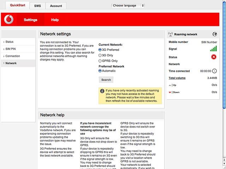The height and width of the screenshot is (169, 226).
Task: Open the Network sidebar item
Action: [18, 63]
